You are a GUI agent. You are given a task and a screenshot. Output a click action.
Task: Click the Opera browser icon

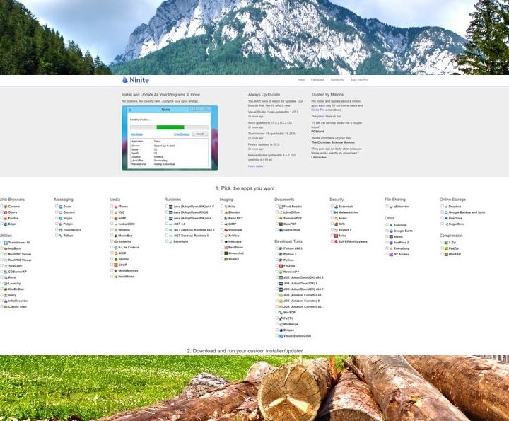pyautogui.click(x=6, y=212)
